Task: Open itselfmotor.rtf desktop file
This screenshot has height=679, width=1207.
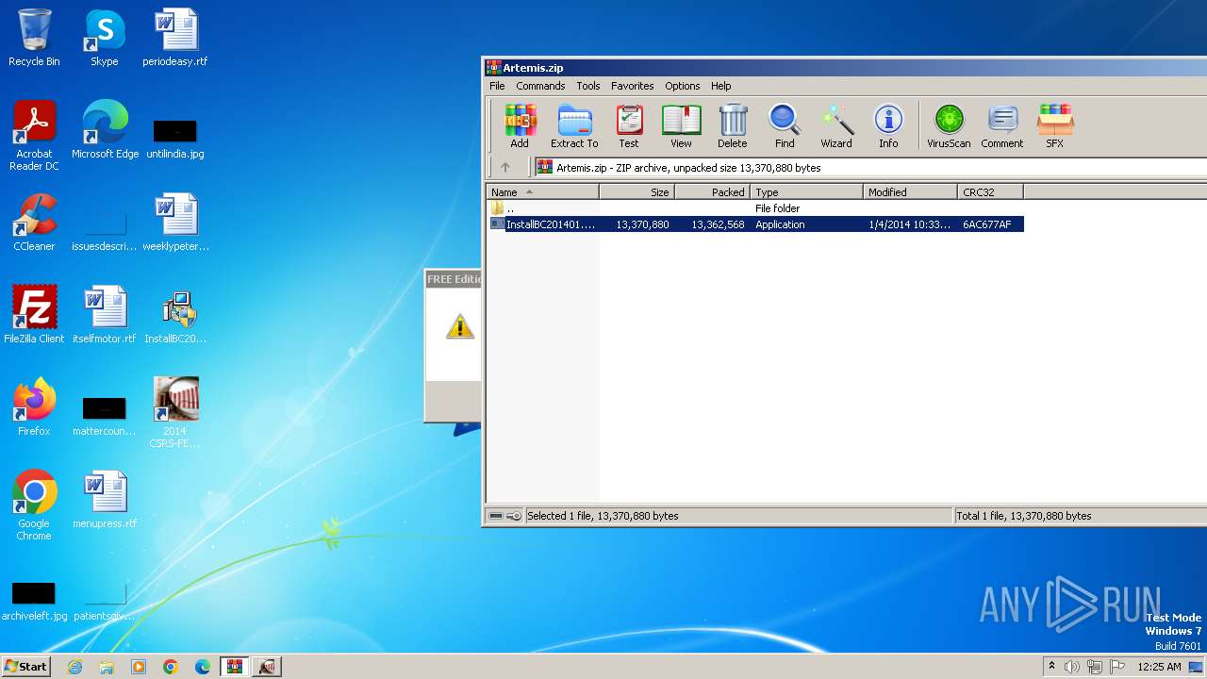Action: pos(104,315)
